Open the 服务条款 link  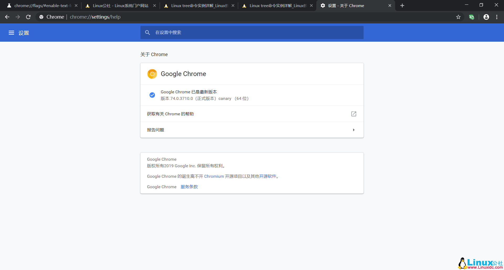point(189,187)
